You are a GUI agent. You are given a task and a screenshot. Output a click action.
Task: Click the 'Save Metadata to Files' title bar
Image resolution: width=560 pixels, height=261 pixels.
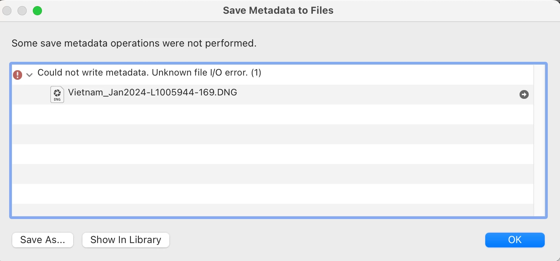coord(278,11)
